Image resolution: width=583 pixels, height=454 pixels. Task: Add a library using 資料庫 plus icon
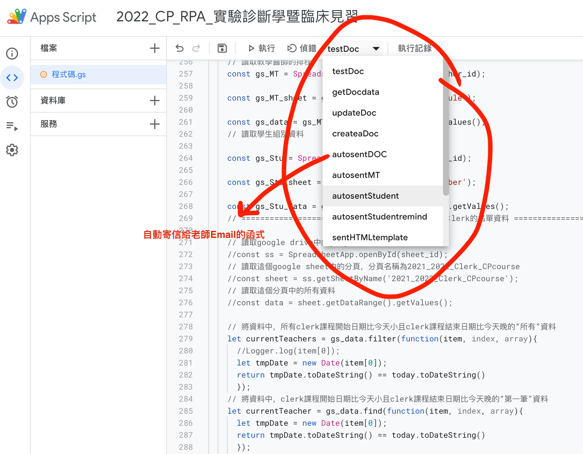(154, 101)
